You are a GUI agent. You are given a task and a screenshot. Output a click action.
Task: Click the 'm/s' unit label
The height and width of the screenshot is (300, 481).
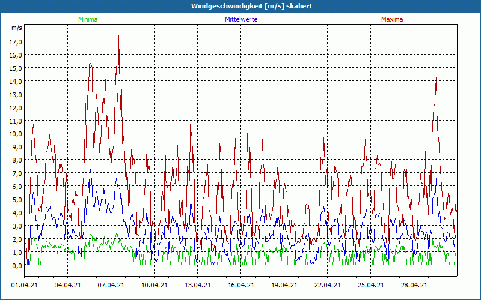[17, 28]
